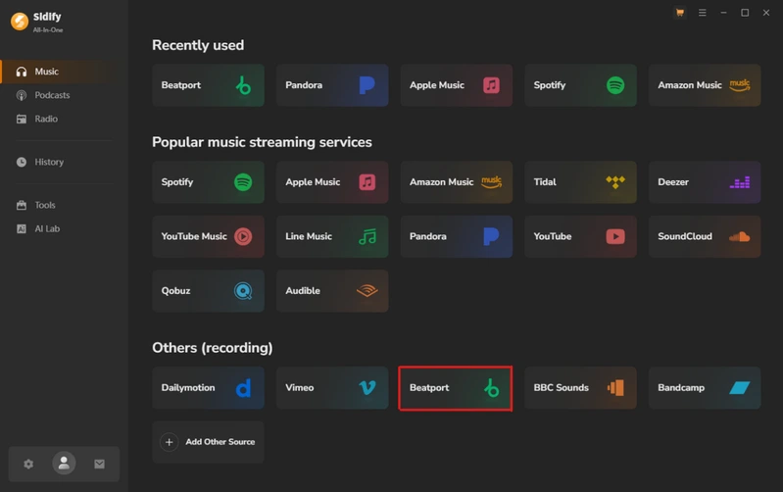Choose the YouTube service card
783x492 pixels.
[x=580, y=236]
